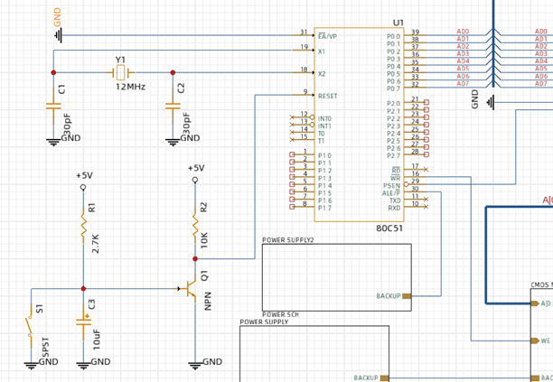Select the S1 SPST switch symbol
Image resolution: width=553 pixels, height=382 pixels.
pyautogui.click(x=31, y=331)
